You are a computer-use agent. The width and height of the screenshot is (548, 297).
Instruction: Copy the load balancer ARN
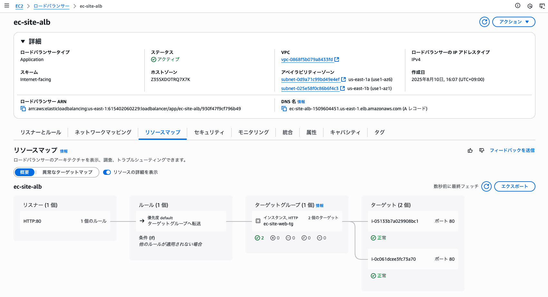tap(23, 109)
